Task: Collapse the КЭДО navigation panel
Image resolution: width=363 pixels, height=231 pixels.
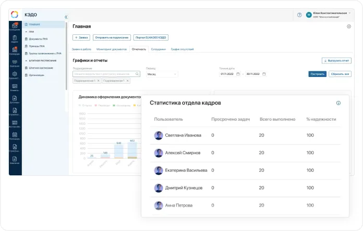Action: click(66, 17)
